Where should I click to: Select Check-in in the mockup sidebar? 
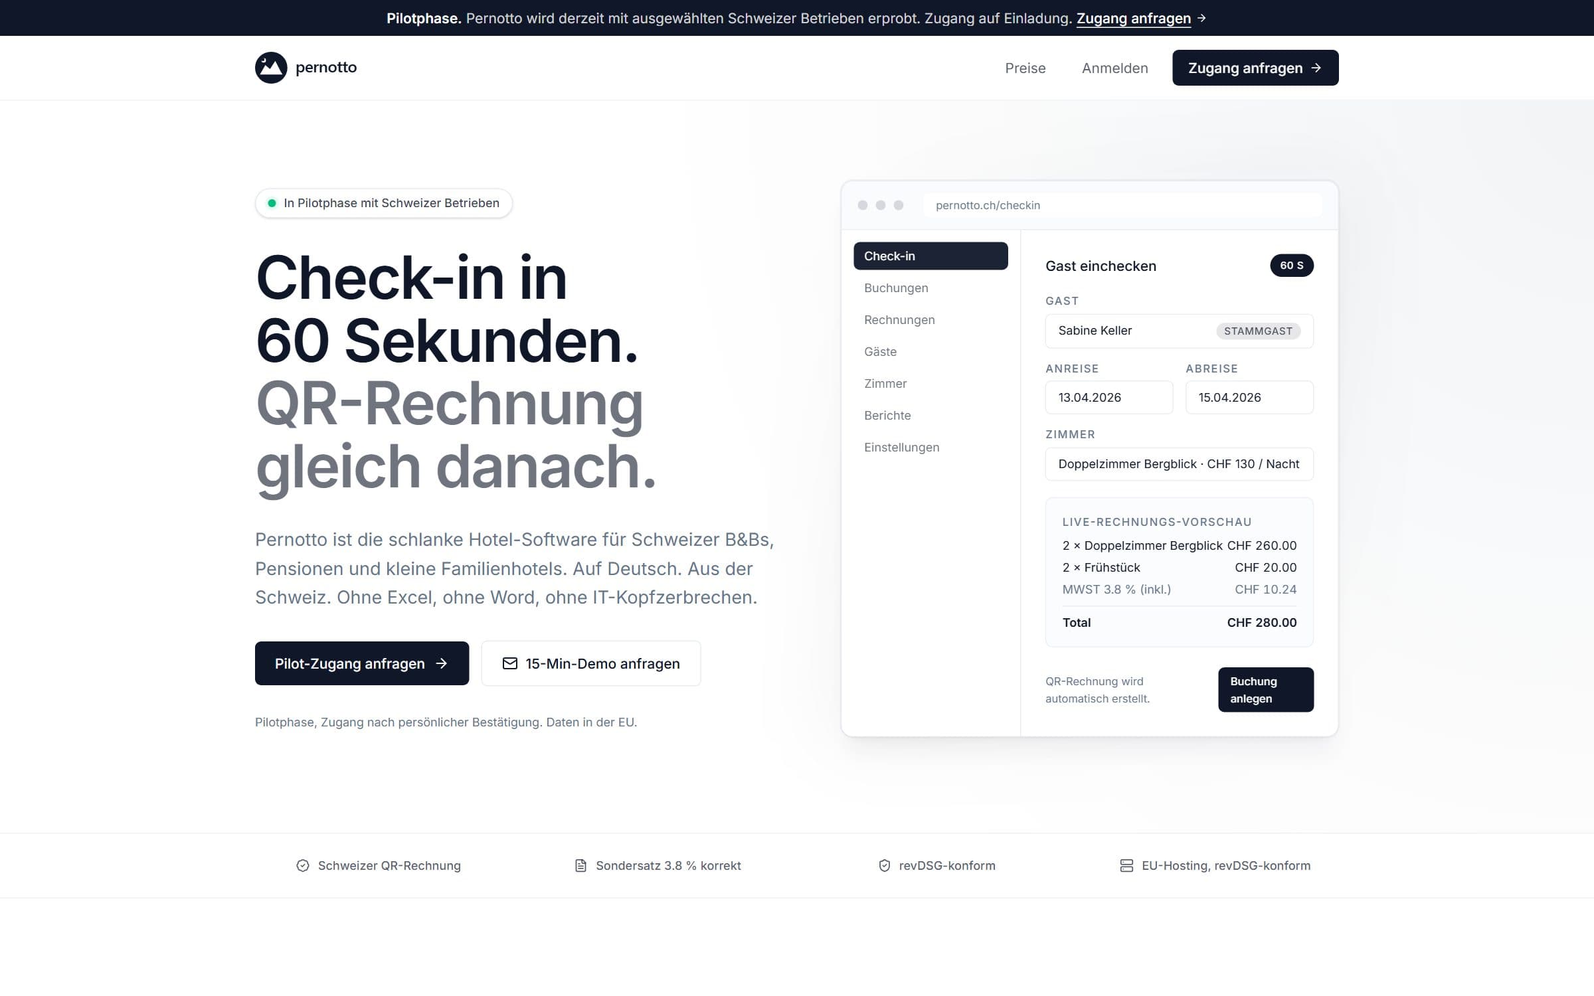coord(930,256)
